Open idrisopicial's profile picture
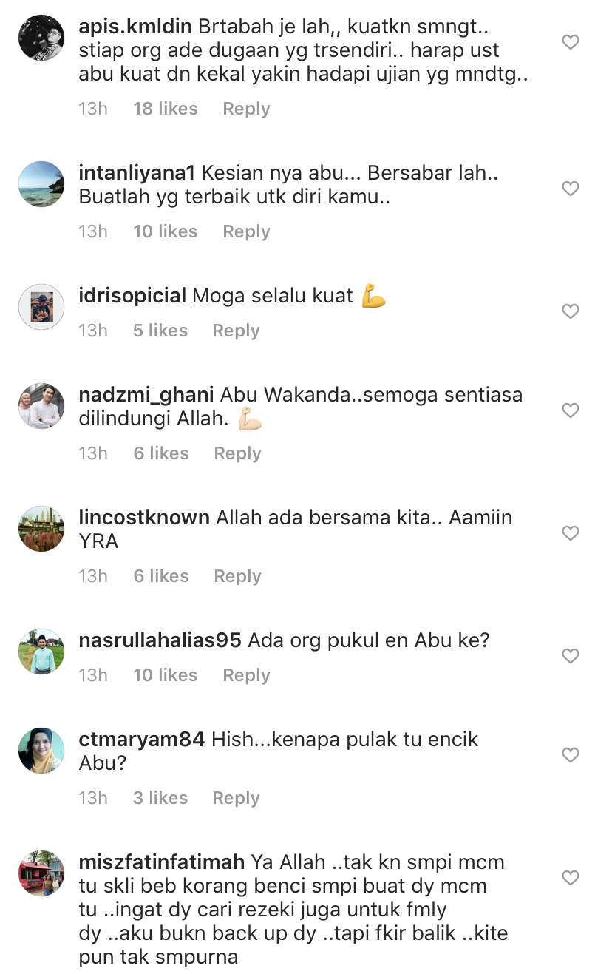This screenshot has width=612, height=974. pos(41,306)
